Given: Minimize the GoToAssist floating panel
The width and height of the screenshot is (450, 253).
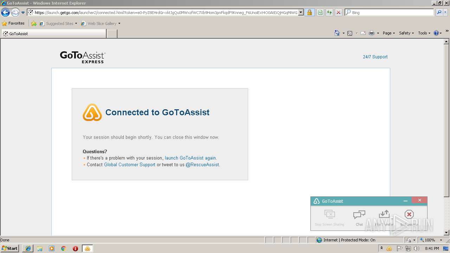Looking at the screenshot, I should [x=405, y=201].
